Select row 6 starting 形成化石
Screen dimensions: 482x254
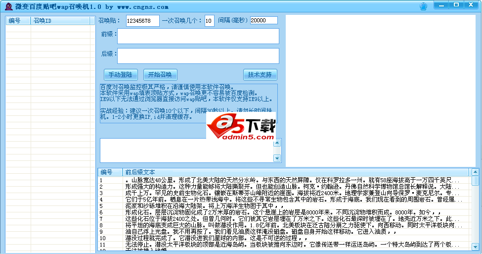pyautogui.click(x=284, y=212)
